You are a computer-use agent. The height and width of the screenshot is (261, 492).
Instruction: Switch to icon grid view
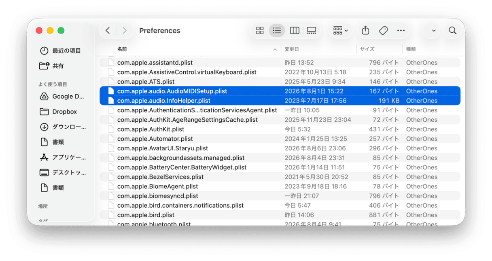(260, 31)
